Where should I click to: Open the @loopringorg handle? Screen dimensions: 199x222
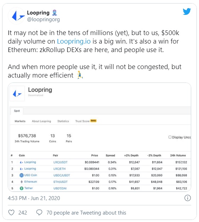[x=43, y=19]
